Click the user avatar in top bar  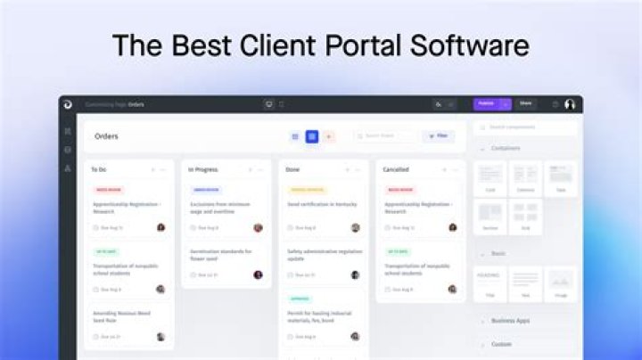click(570, 104)
